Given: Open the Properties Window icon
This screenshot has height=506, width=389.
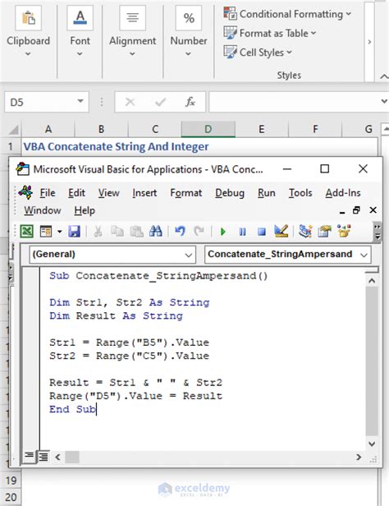Looking at the screenshot, I should click(324, 232).
